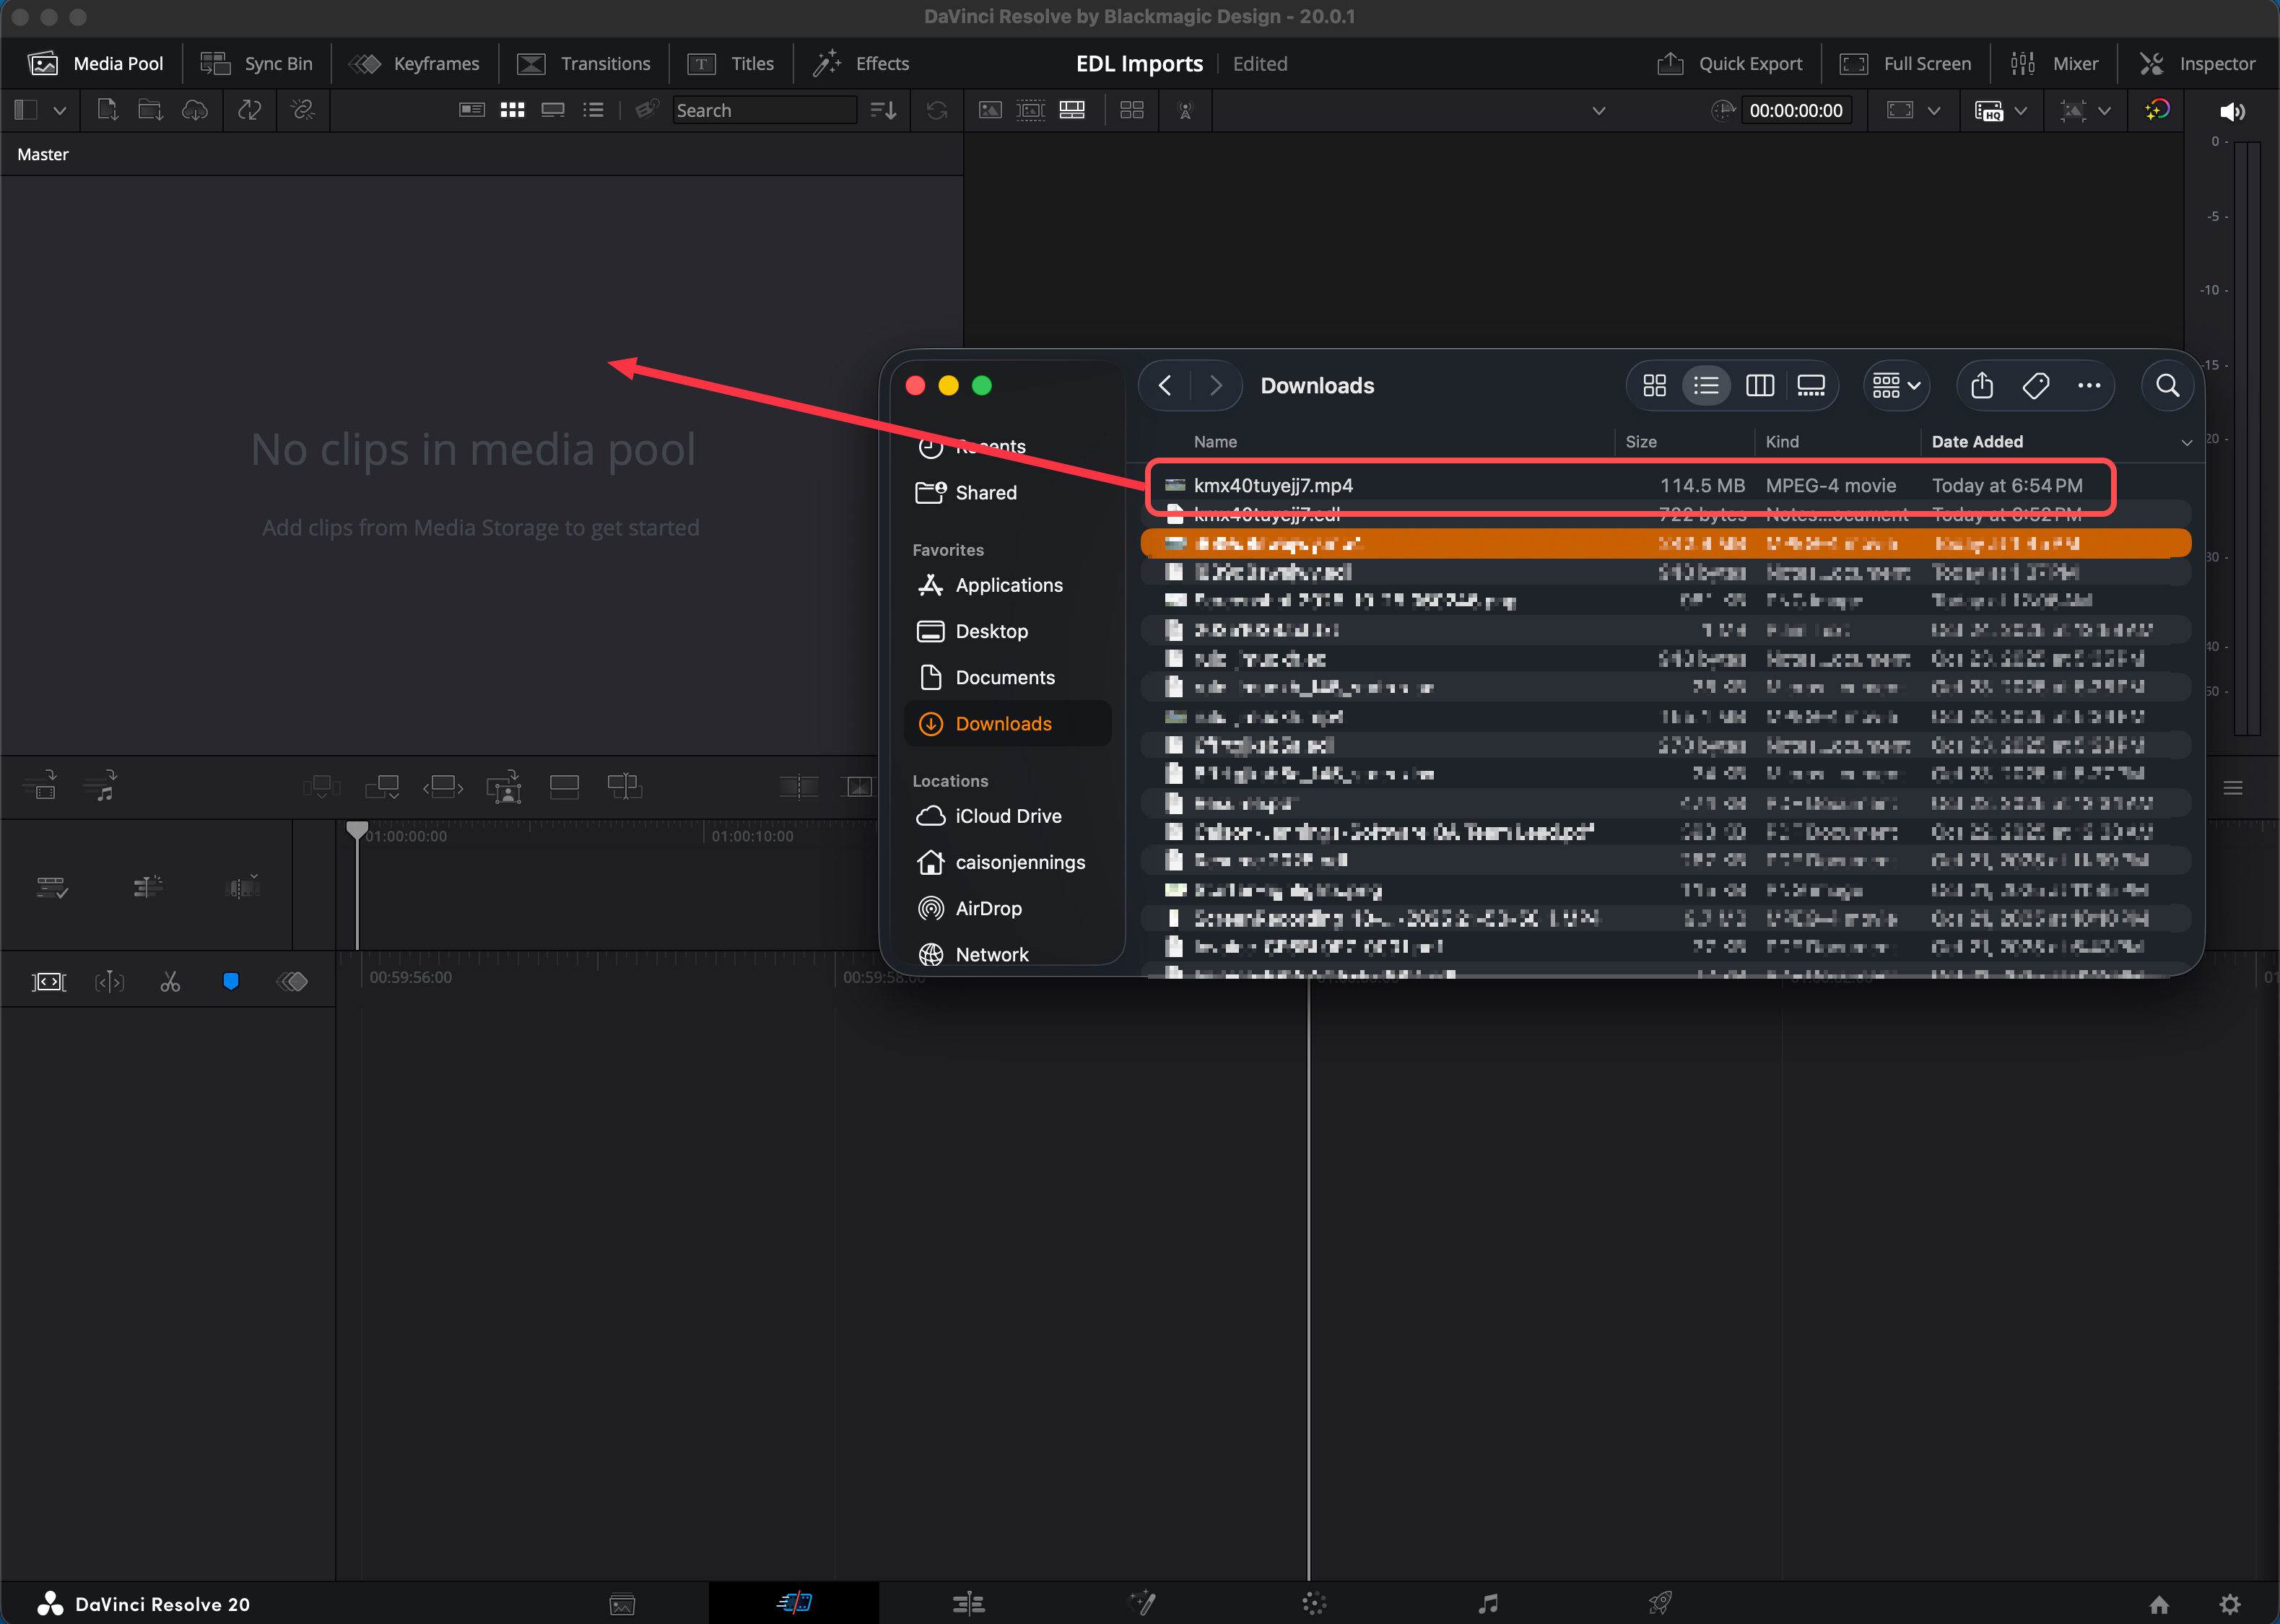
Task: Click the Finder search magnifier icon
Action: (2167, 385)
